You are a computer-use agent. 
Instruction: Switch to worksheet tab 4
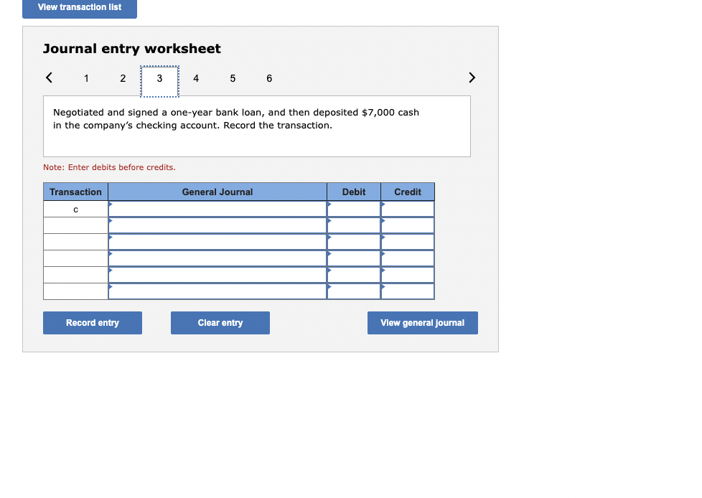tap(196, 79)
